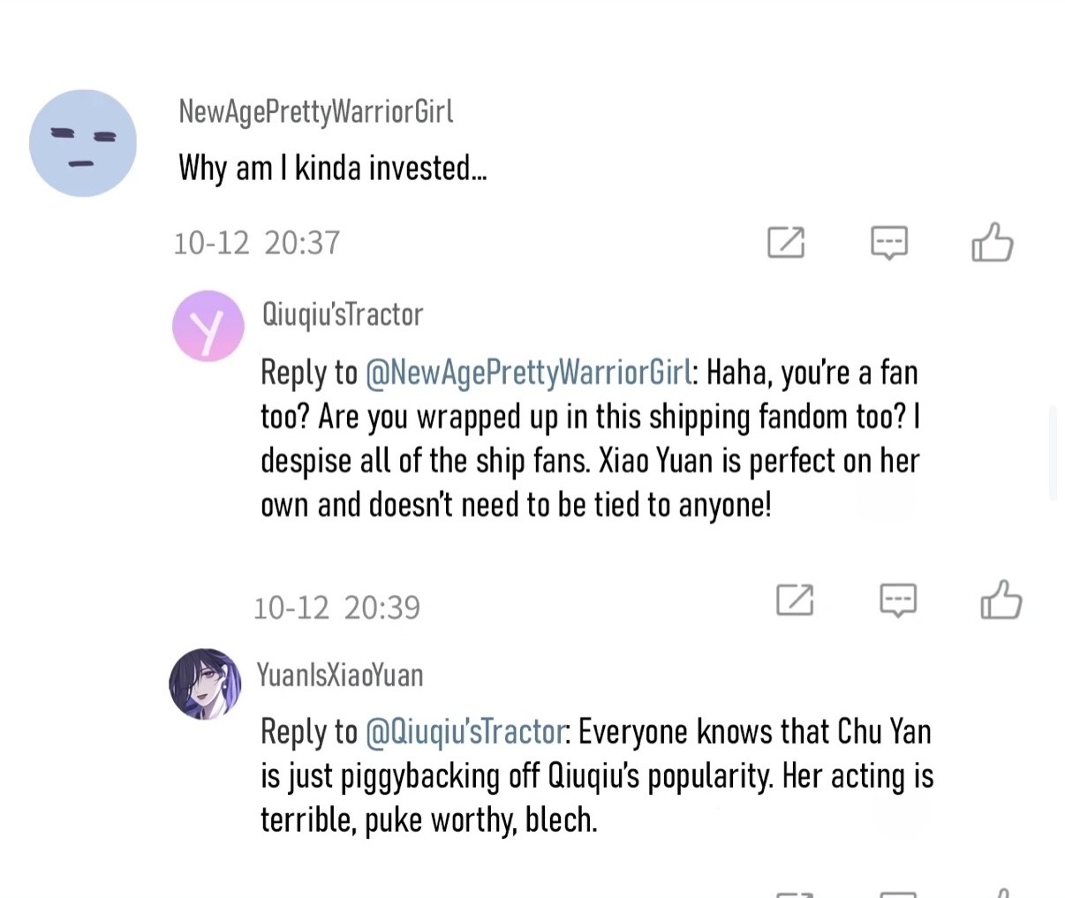1065x898 pixels.
Task: Open NewAgePrettyWarriorGirl's blue face avatar
Action: [x=83, y=143]
